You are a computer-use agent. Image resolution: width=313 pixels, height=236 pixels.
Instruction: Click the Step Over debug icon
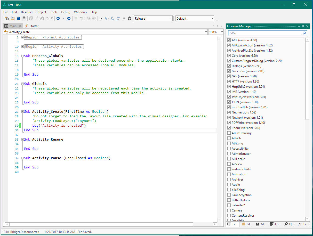pos(113,18)
